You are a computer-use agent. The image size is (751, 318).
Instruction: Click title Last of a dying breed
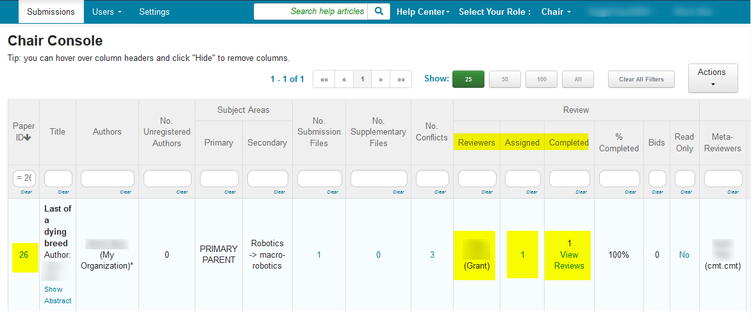(58, 226)
